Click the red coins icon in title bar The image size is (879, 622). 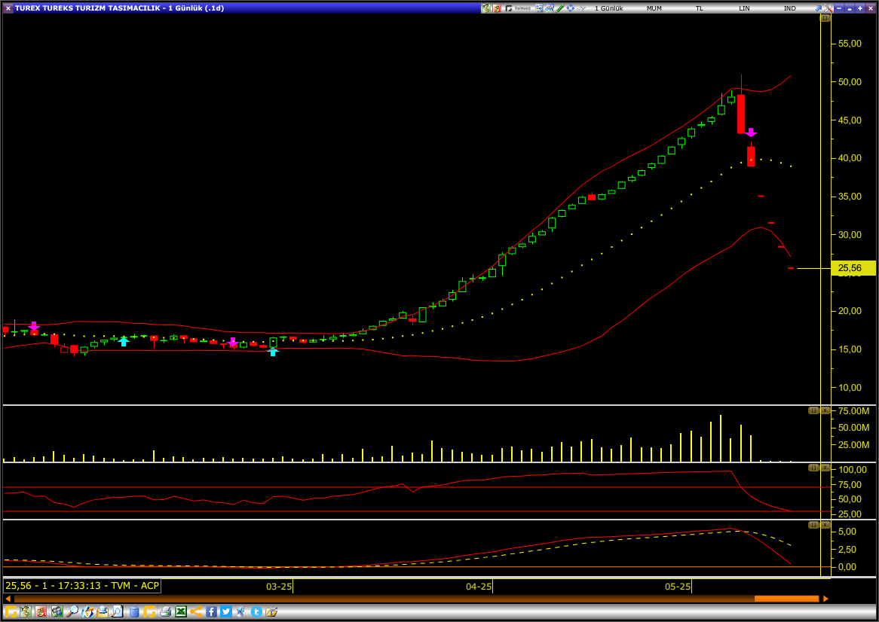pos(497,8)
